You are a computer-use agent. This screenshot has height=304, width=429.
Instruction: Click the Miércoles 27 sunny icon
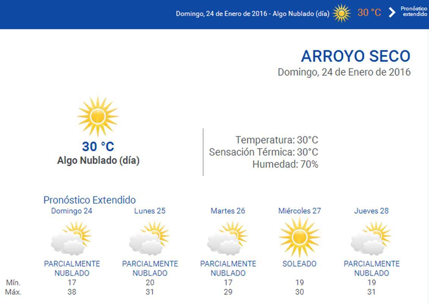coord(299,237)
